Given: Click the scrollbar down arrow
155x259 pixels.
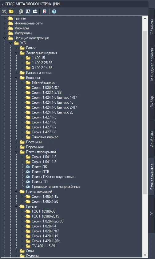Looking at the screenshot, I should tap(145, 255).
